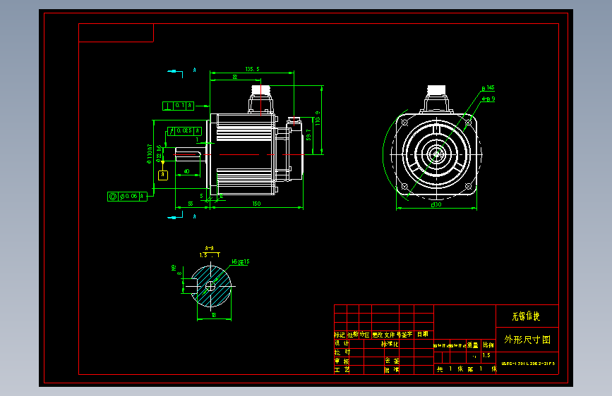The image size is (612, 396).
Task: Click the 会签 cell text
Action: [x=392, y=361]
